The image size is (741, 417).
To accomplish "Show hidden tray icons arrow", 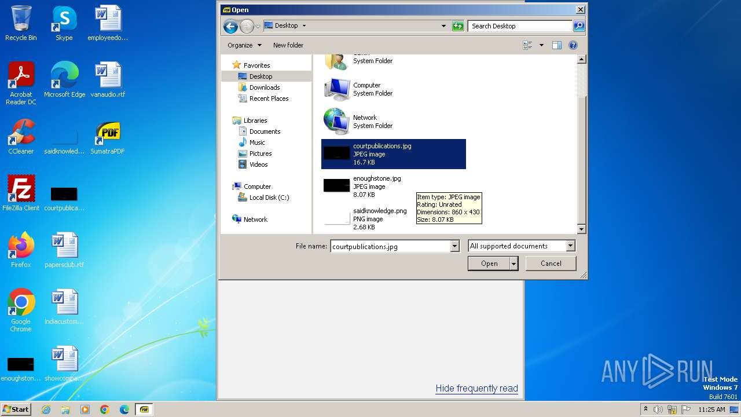I will point(645,409).
